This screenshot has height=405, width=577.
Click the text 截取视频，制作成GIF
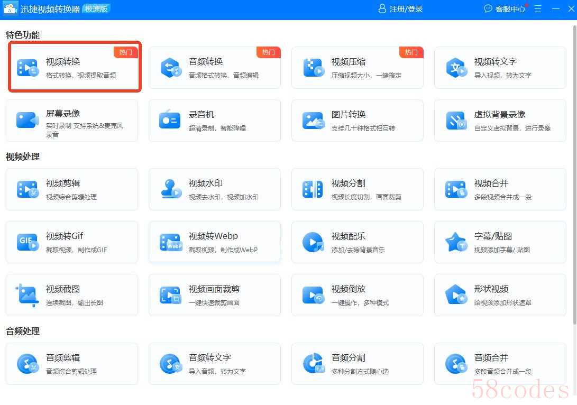pos(77,250)
